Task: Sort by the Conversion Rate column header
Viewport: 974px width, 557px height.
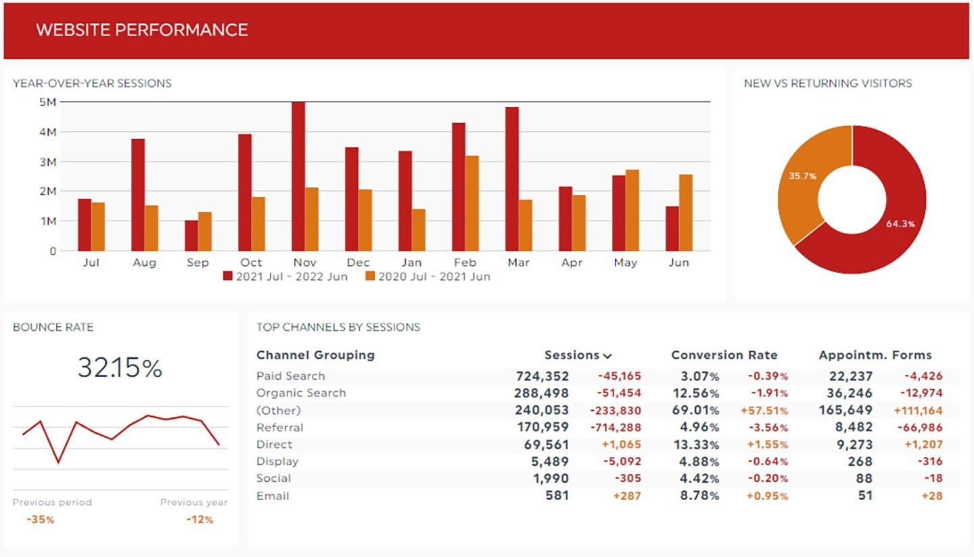Action: [724, 355]
